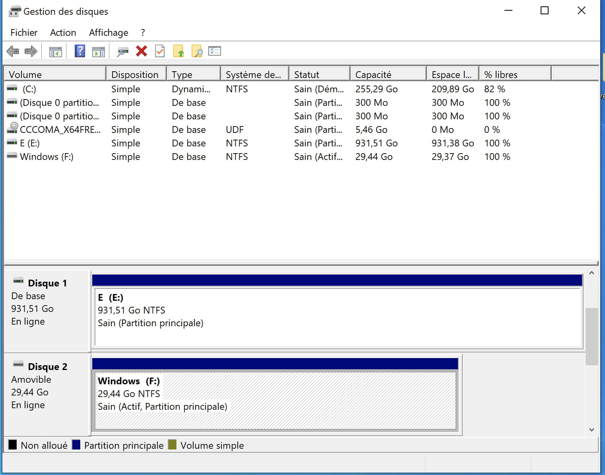
Task: Toggle the action pane icon
Action: pyautogui.click(x=98, y=51)
